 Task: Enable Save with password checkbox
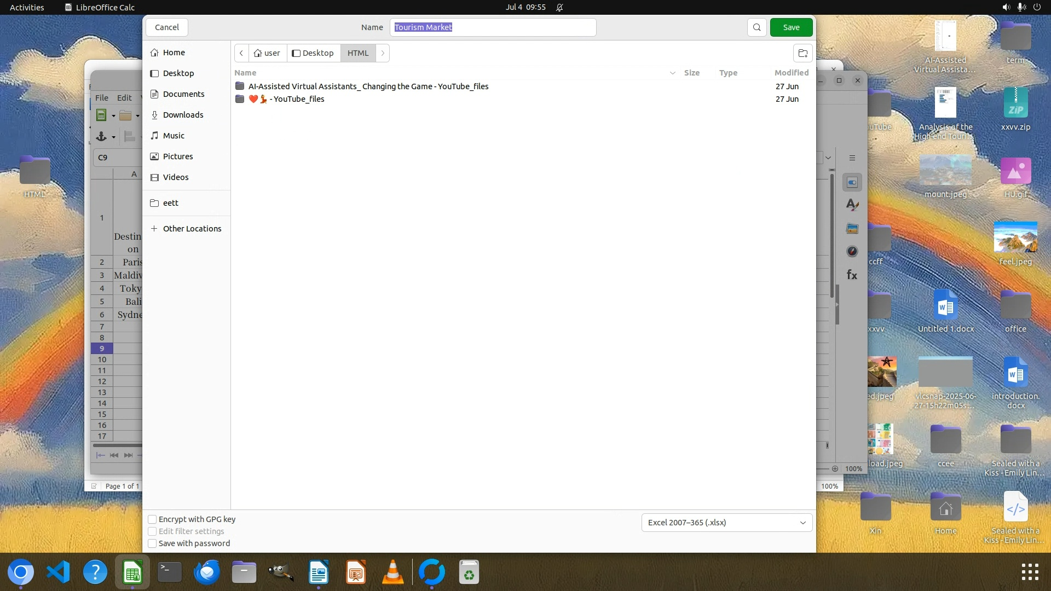(x=153, y=543)
